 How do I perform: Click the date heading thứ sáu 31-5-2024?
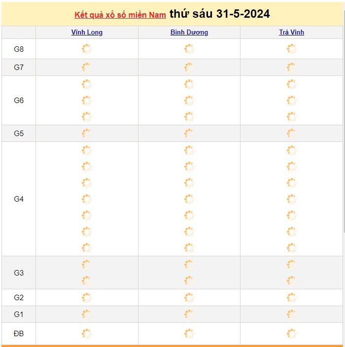tap(219, 14)
